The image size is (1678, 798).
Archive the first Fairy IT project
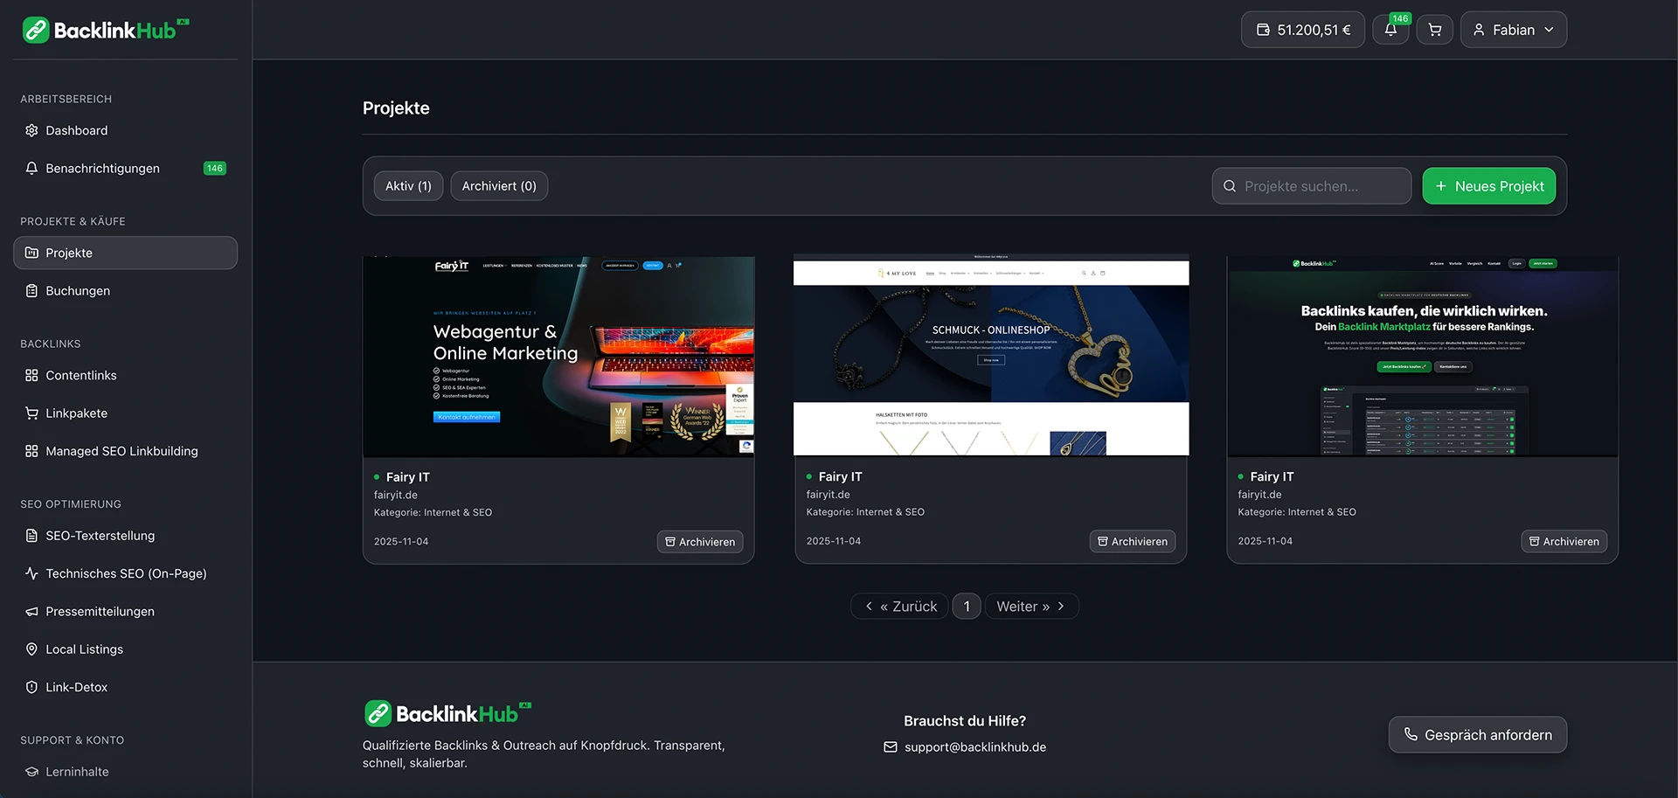click(x=700, y=542)
